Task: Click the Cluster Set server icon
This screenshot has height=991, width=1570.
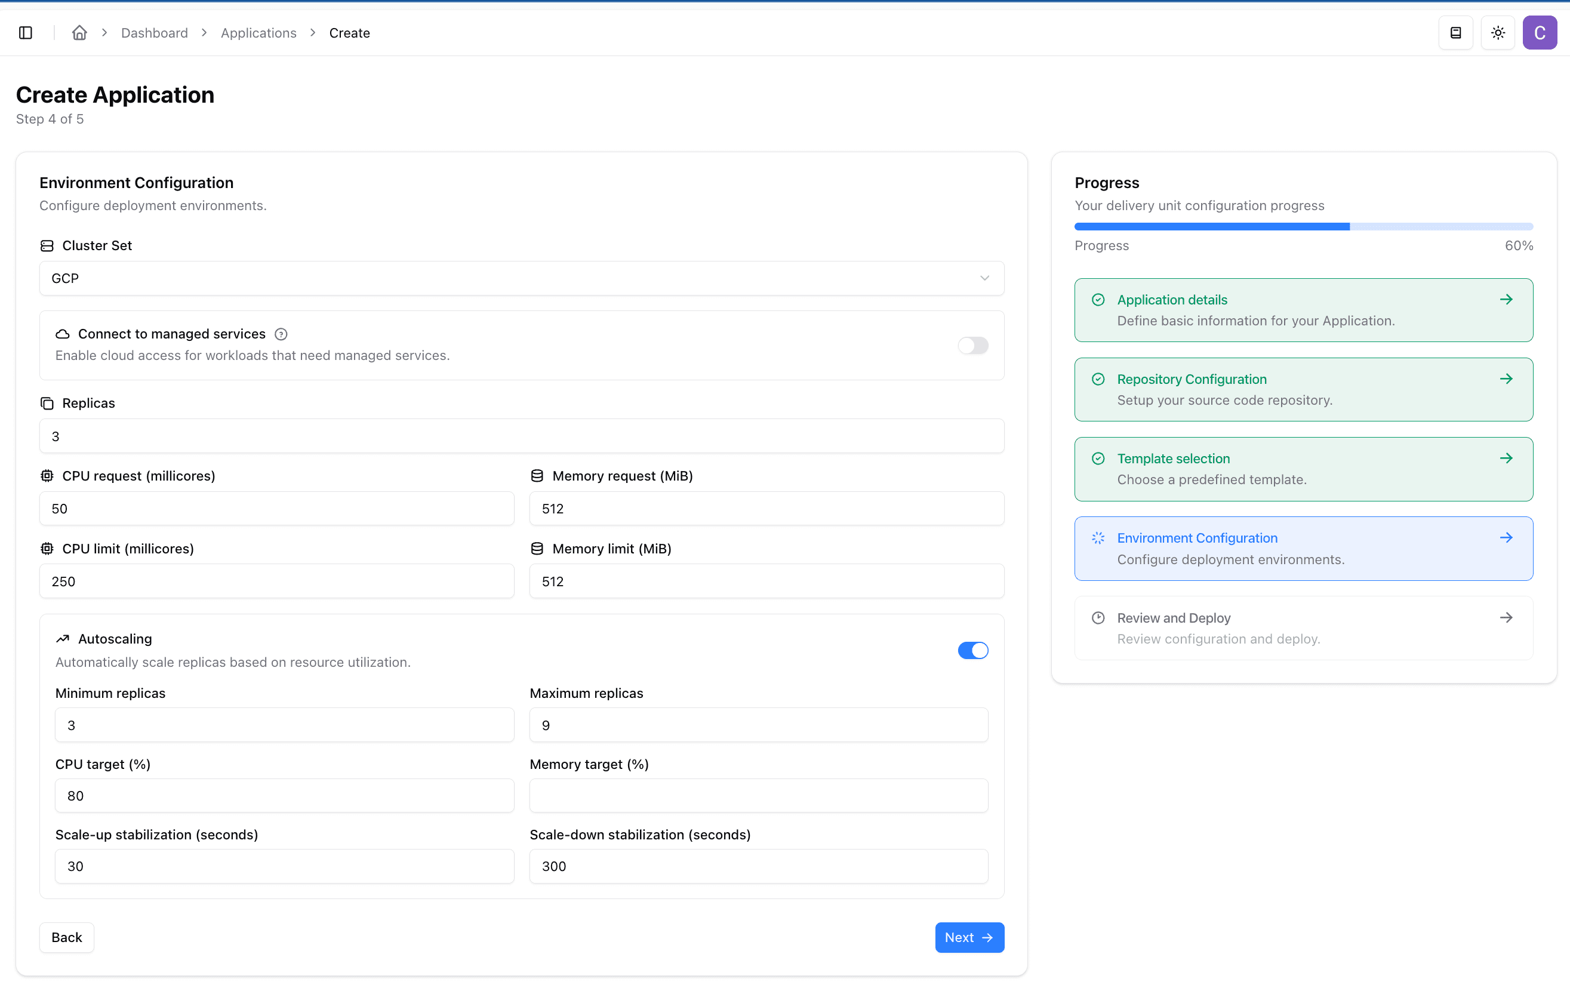Action: click(x=47, y=246)
